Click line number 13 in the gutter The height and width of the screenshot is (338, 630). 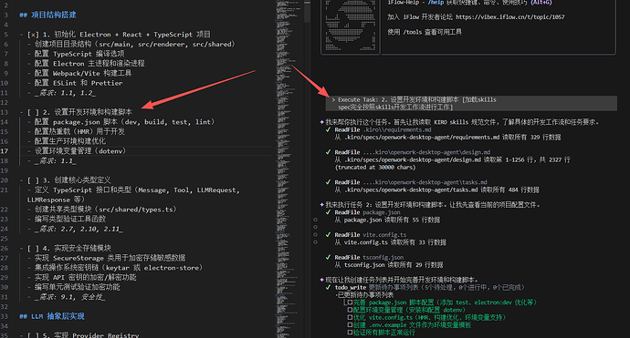(x=4, y=112)
